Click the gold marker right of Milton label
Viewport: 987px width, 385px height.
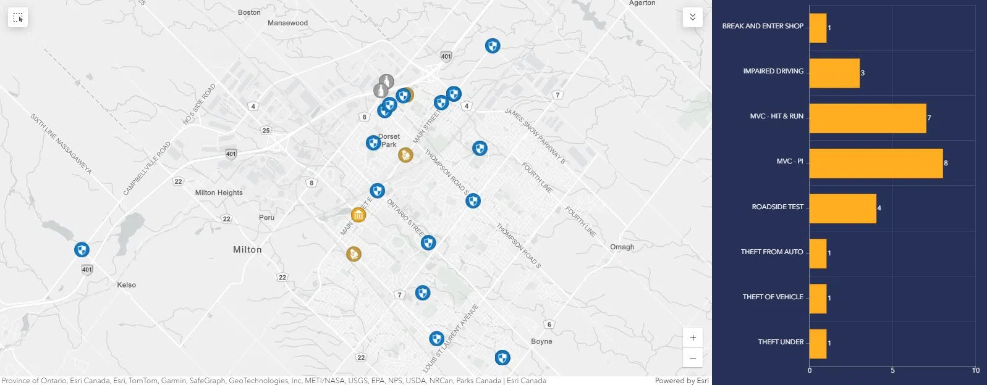(x=354, y=254)
